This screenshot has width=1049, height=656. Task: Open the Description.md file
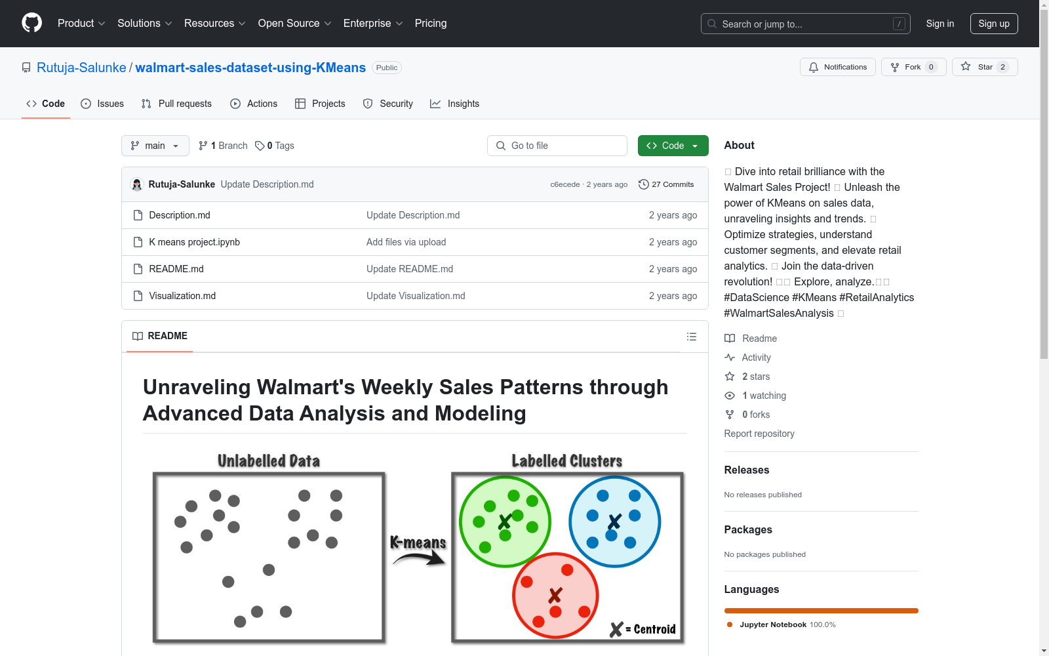pos(180,215)
